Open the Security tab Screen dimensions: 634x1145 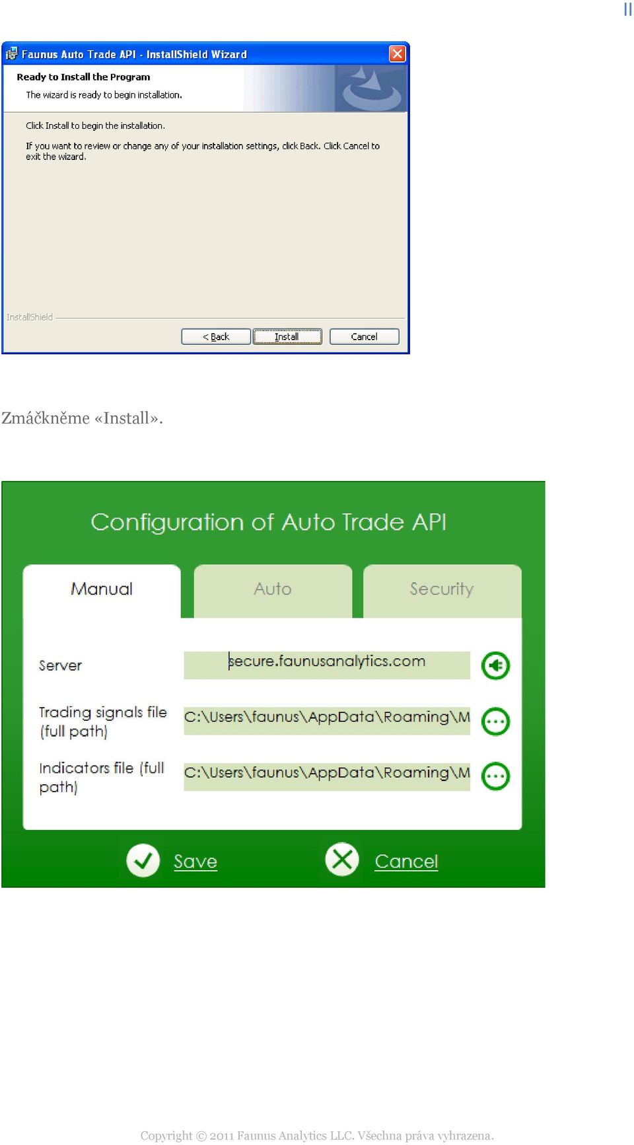tap(442, 591)
